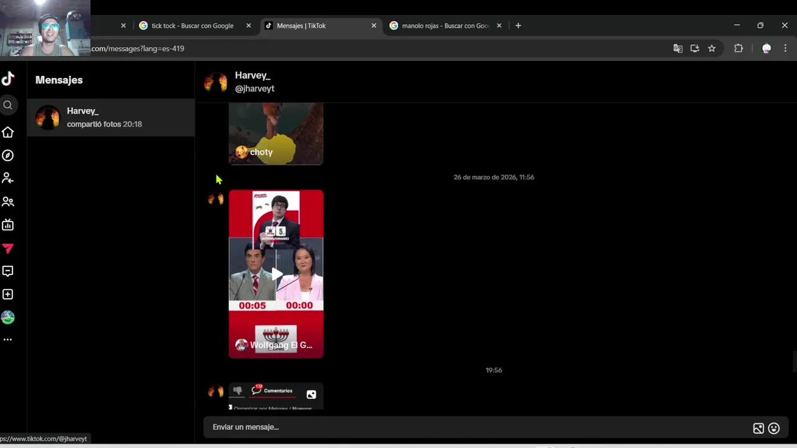Click the send image icon in message box
The height and width of the screenshot is (448, 797).
coord(758,428)
